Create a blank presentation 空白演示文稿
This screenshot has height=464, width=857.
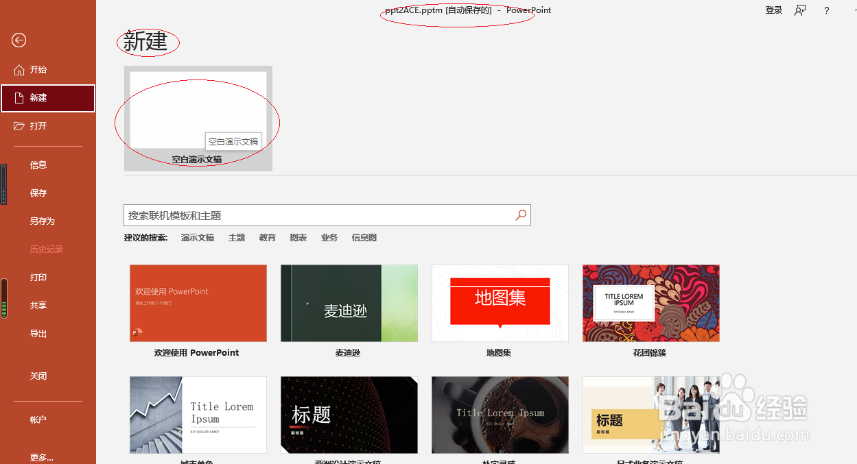coord(198,118)
